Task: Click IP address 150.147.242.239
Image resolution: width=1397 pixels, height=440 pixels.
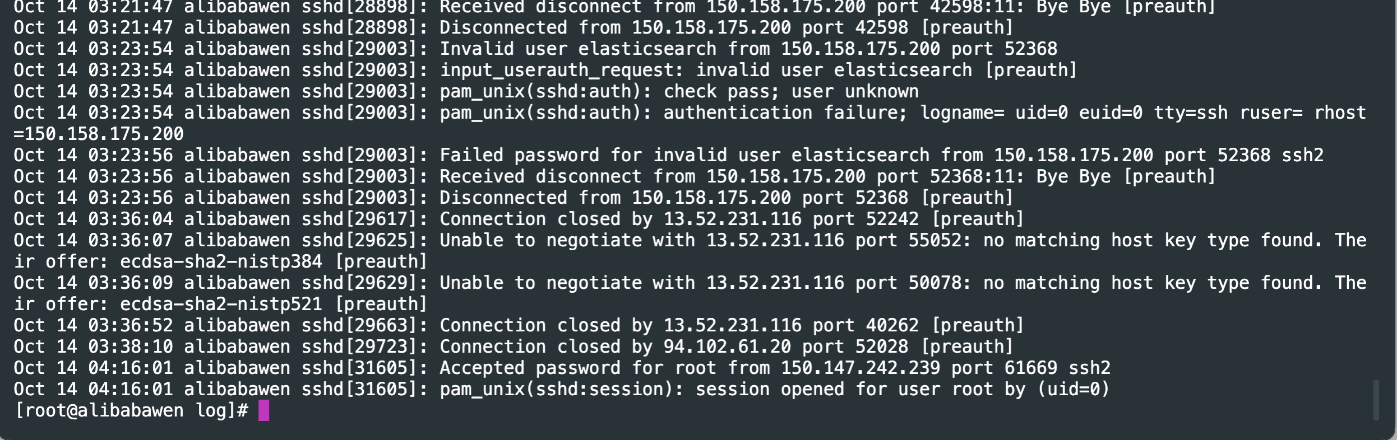Action: tap(861, 368)
